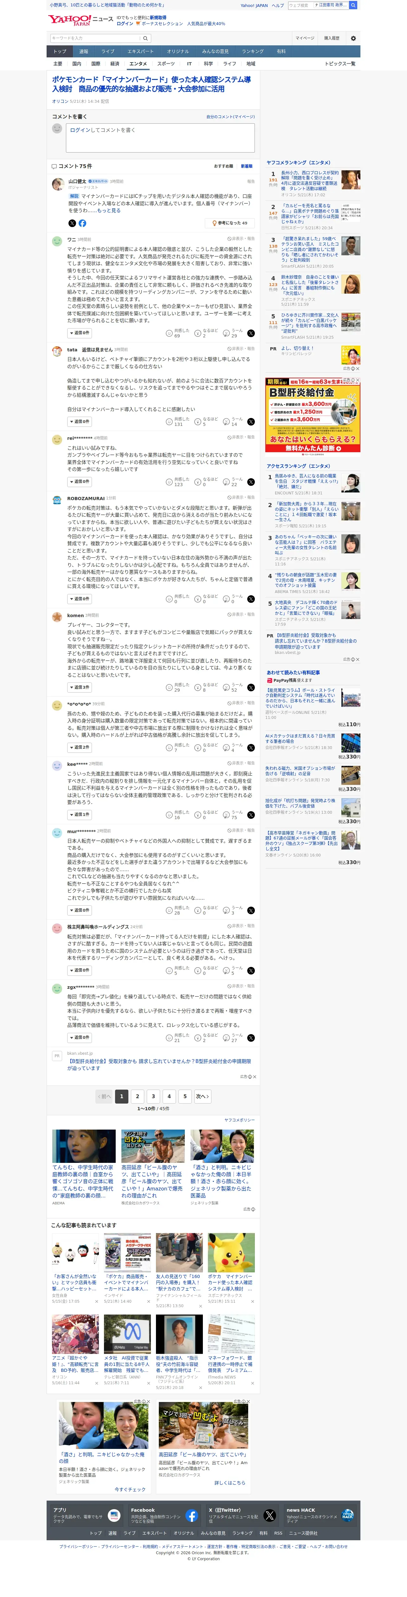The height and width of the screenshot is (1597, 407).
Task: Switch to the ランキング navigation tab
Action: (253, 51)
